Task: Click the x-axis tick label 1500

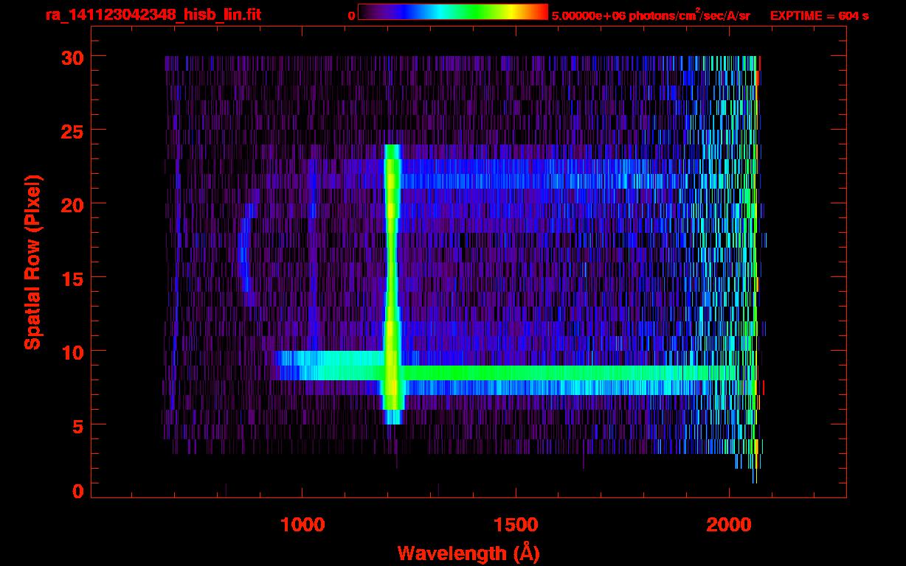Action: 516,525
